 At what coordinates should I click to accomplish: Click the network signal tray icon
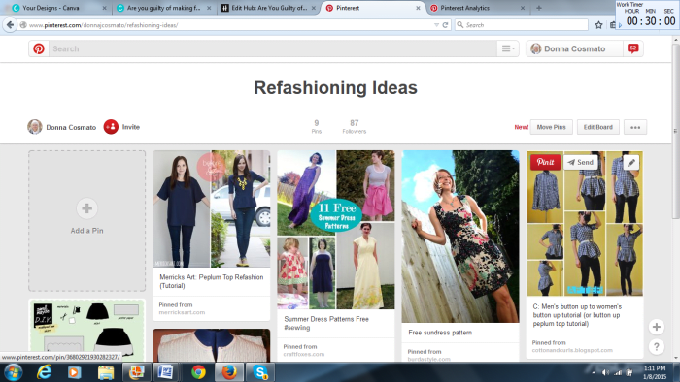point(618,372)
